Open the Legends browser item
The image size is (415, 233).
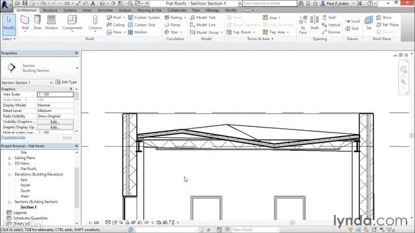click(20, 213)
